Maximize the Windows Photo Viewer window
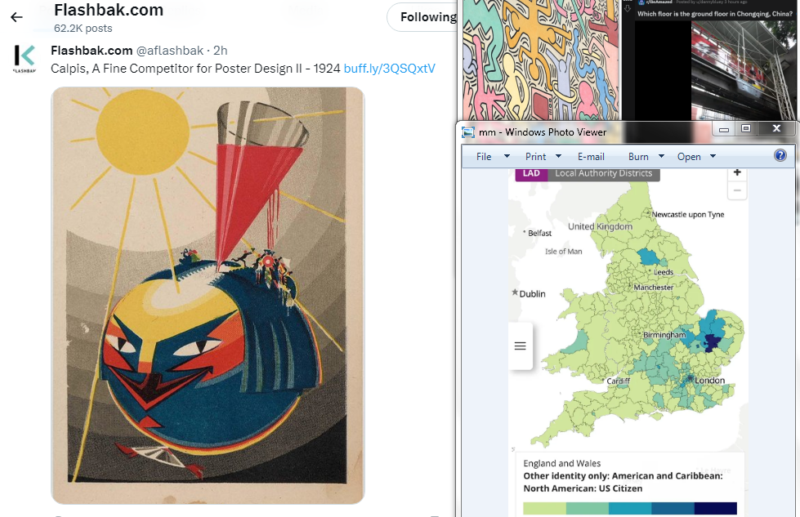 [x=746, y=129]
